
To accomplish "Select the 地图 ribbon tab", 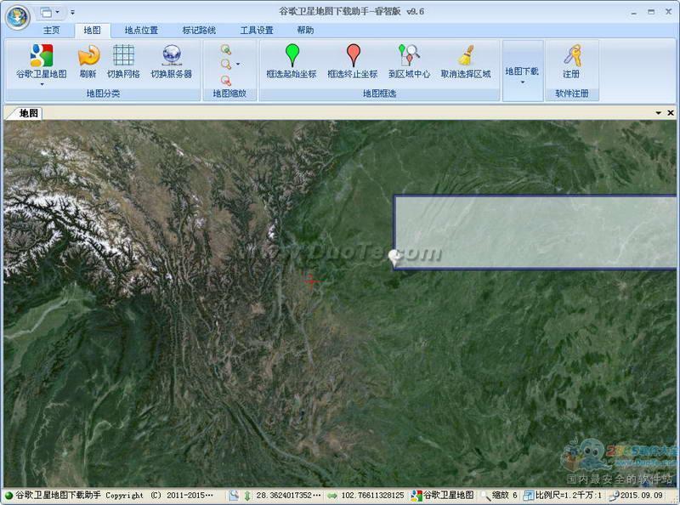I will [x=92, y=30].
